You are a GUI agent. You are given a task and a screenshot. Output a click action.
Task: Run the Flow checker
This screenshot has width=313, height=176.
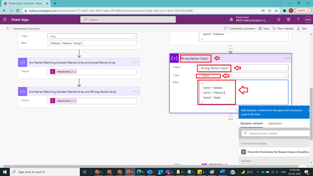coord(283,28)
